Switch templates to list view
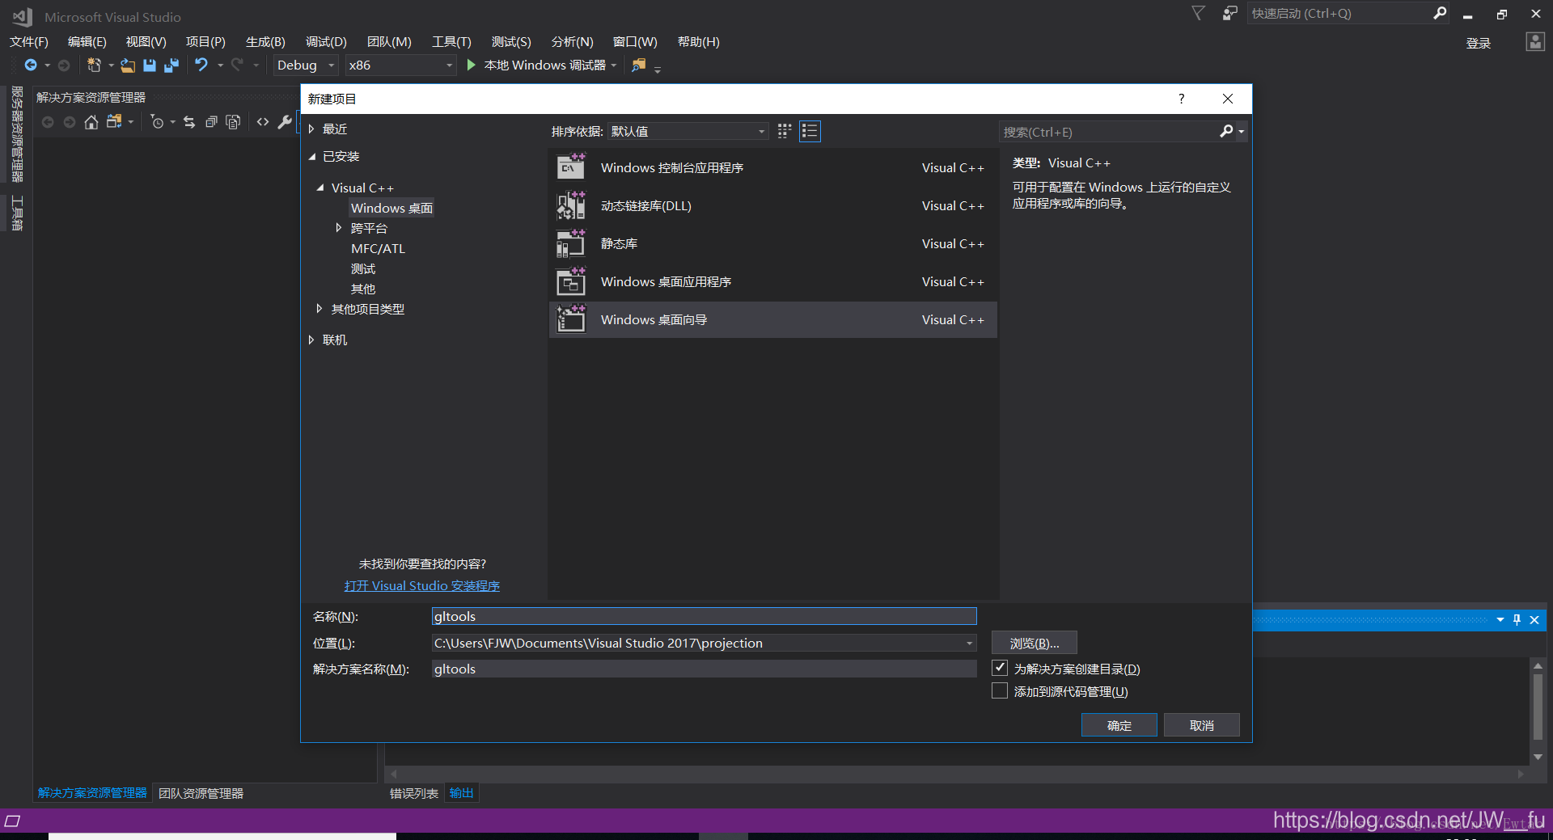The height and width of the screenshot is (840, 1553). pyautogui.click(x=810, y=131)
